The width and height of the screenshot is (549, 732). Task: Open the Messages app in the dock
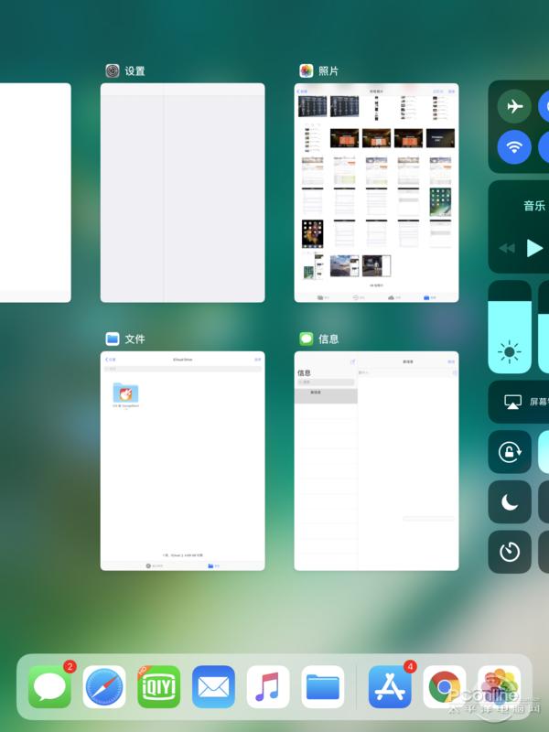(x=49, y=687)
